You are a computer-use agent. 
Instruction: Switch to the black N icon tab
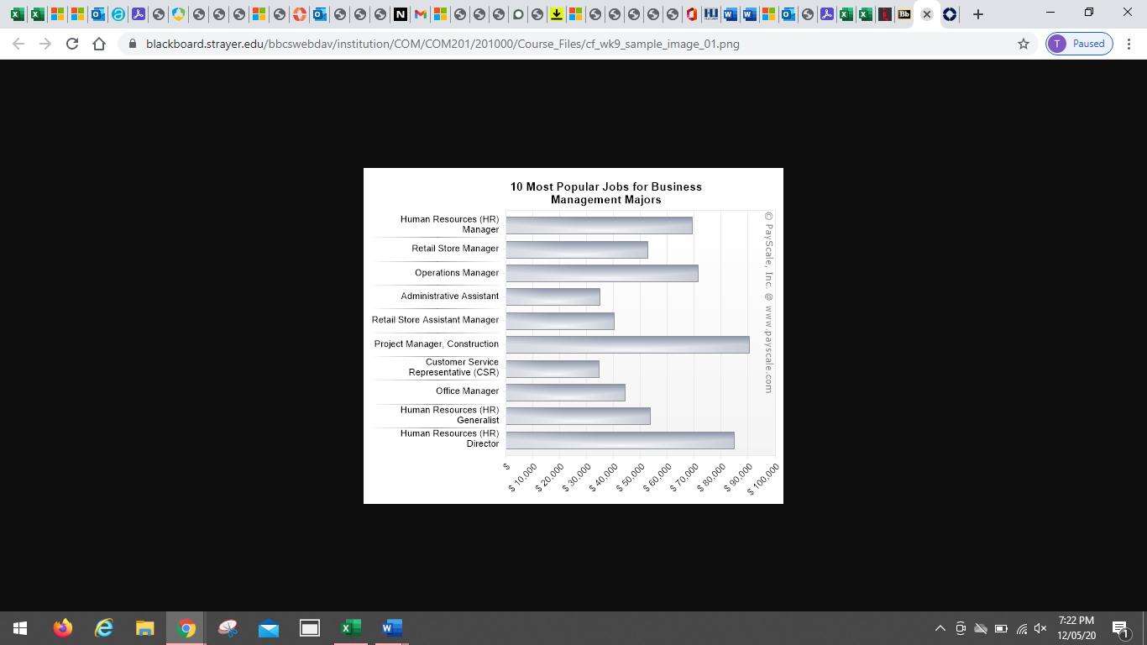[401, 14]
